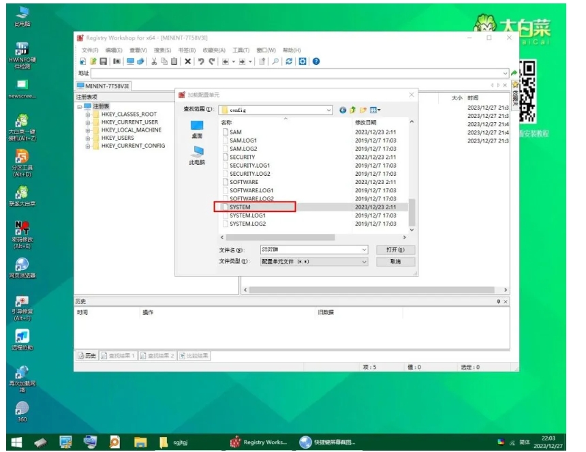Go up one folder level in dialog
The image size is (586, 452).
[353, 110]
